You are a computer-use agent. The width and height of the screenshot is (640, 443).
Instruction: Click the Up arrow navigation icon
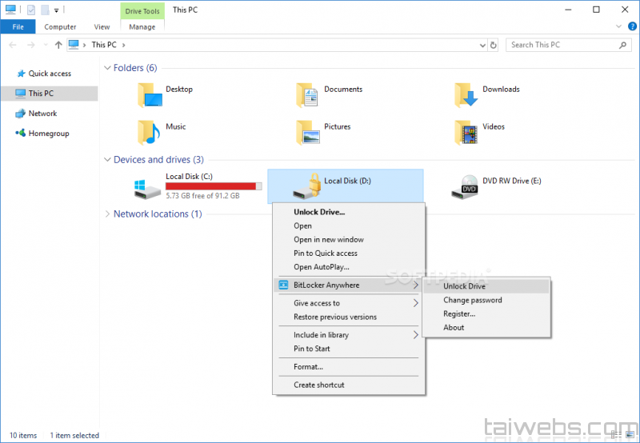point(58,45)
